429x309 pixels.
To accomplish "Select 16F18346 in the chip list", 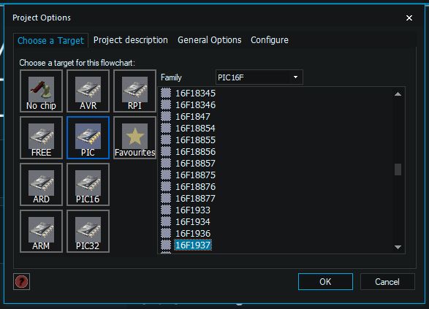I will (195, 105).
